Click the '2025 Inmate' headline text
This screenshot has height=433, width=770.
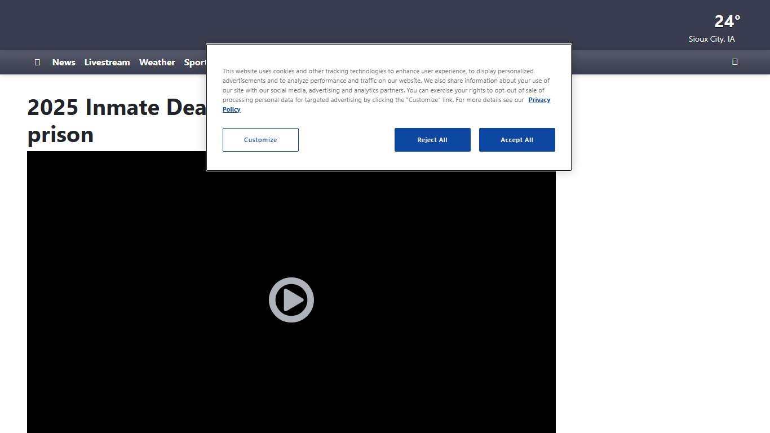[x=113, y=107]
